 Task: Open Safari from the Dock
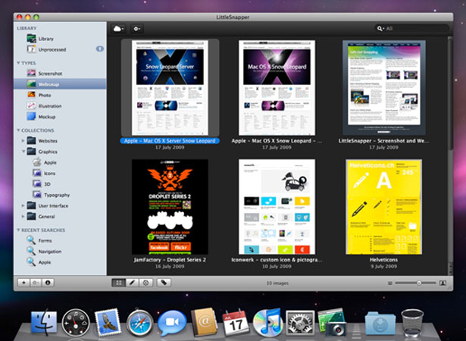[139, 324]
